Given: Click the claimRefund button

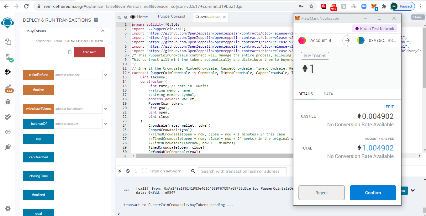Looking at the screenshot, I should 39,75.
